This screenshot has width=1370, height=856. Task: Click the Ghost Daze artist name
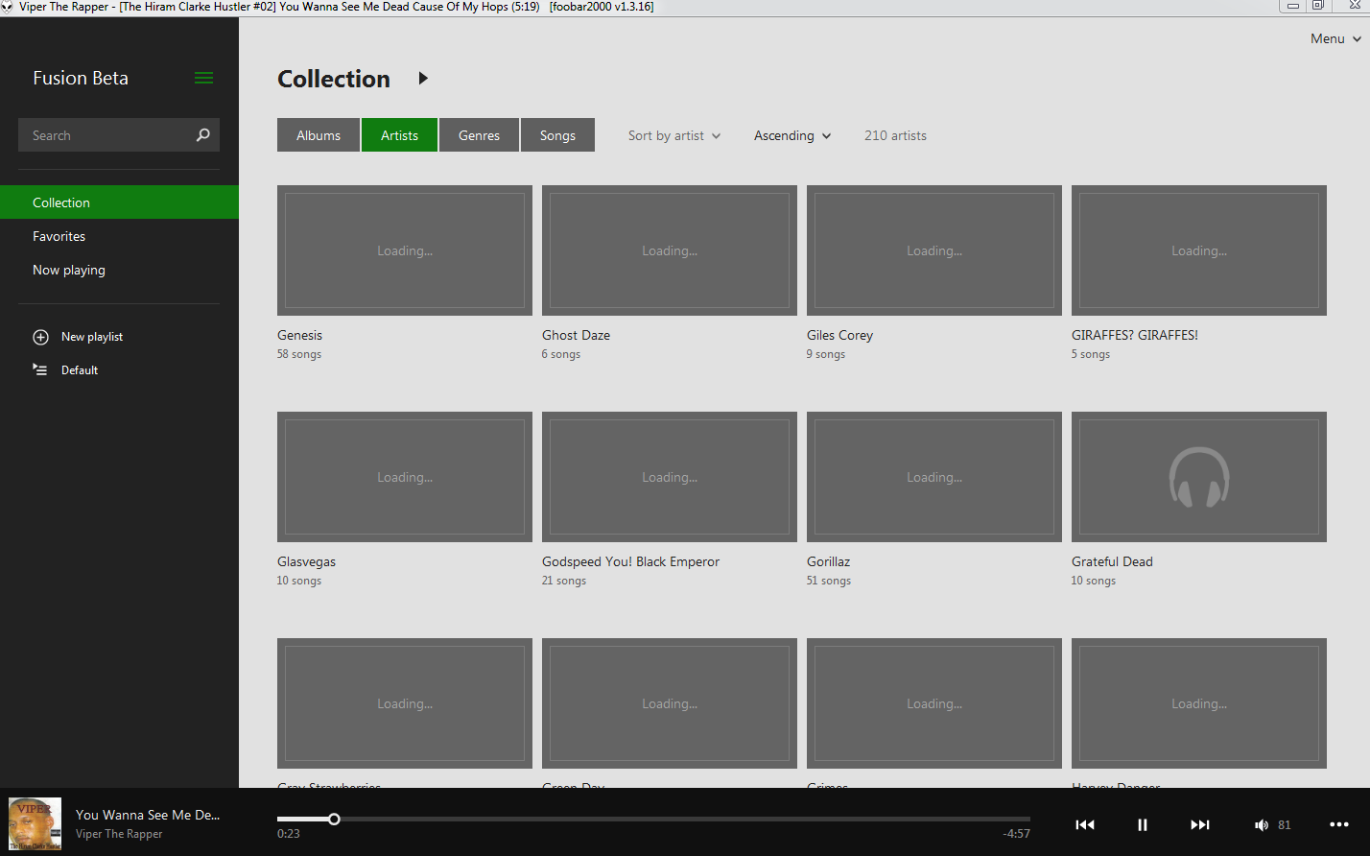[x=576, y=335]
